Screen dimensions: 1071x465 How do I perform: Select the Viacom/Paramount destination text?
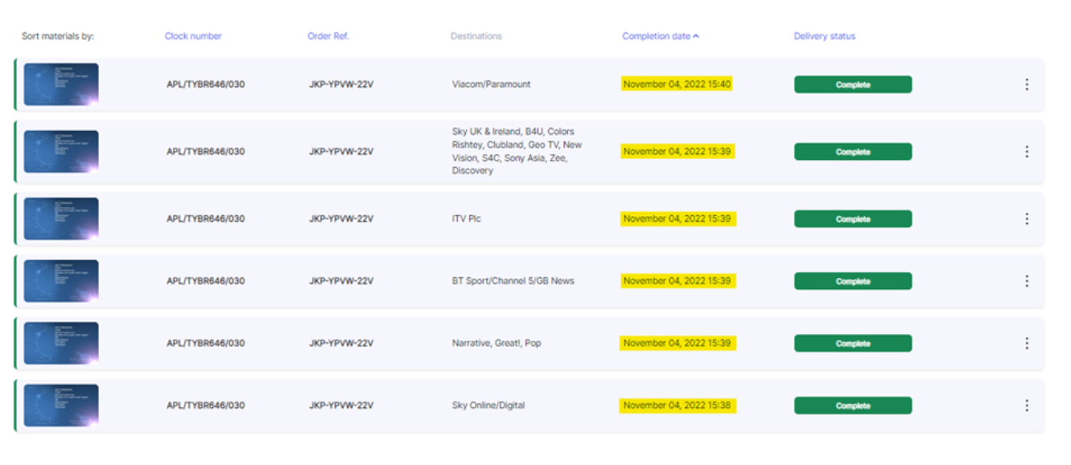point(491,84)
